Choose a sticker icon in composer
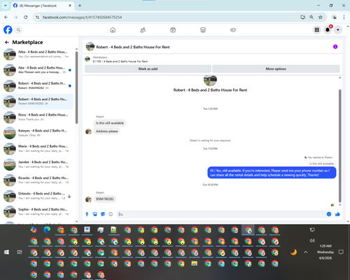This screenshot has height=280, width=350. click(103, 214)
